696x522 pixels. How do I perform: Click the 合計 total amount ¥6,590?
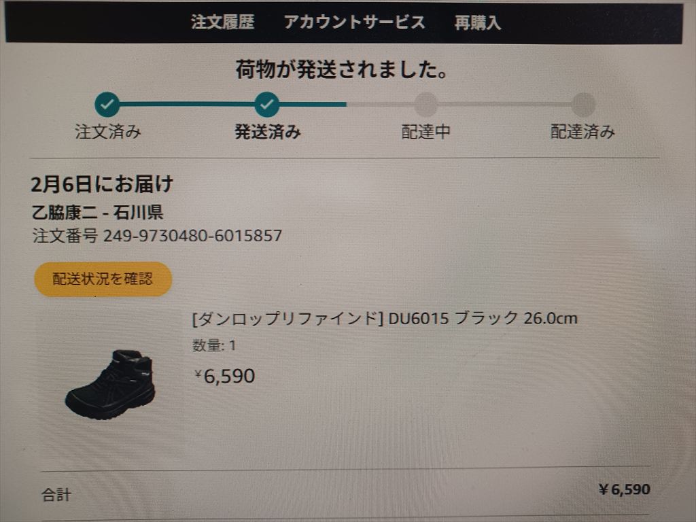point(623,489)
